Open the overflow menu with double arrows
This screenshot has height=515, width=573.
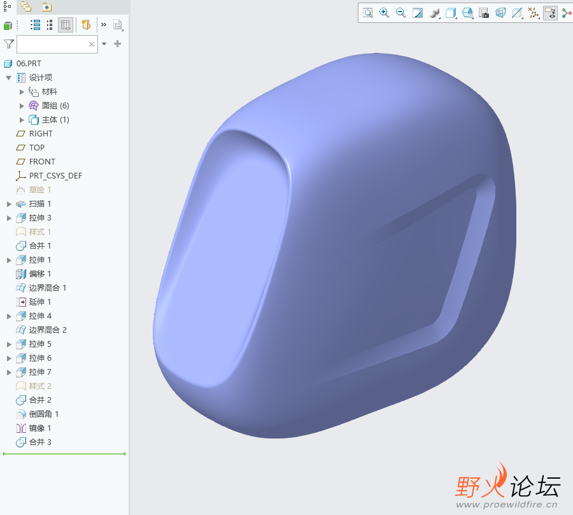click(104, 24)
